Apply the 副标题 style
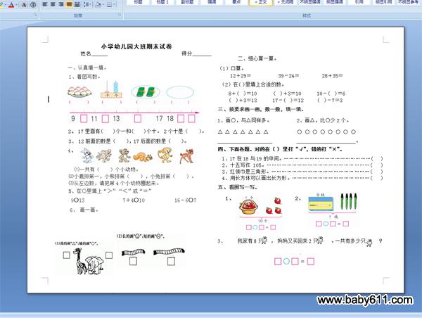The image size is (422, 318). 187,2
